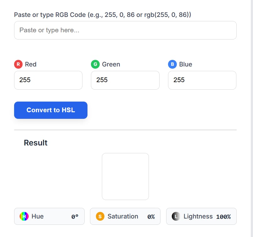Click the green G circle icon
The image size is (253, 237).
(95, 64)
